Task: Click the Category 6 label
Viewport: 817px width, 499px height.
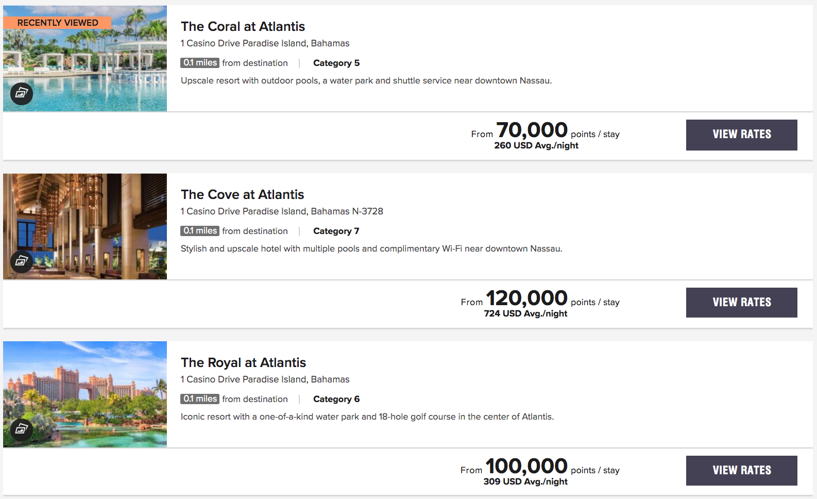Action: [336, 399]
